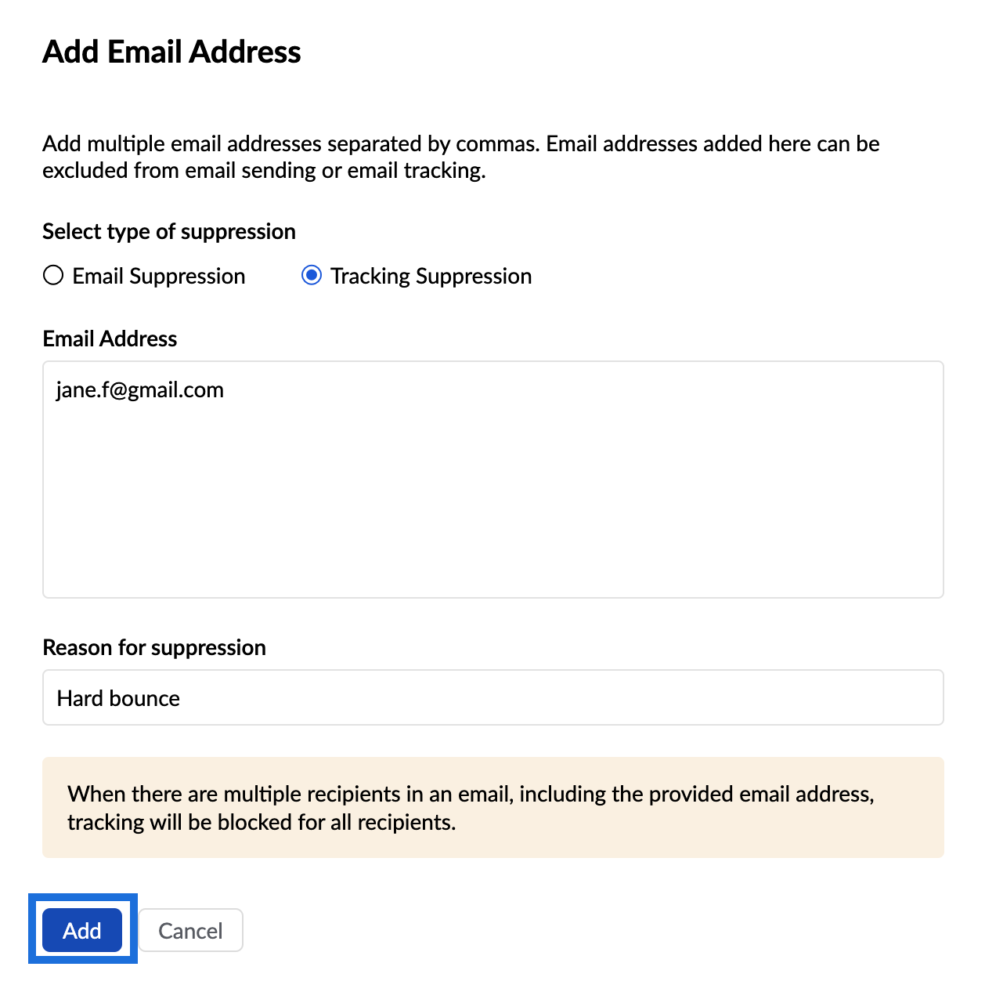Screen dimensions: 985x992
Task: Click the comma-separated addresses description text
Action: pos(460,144)
